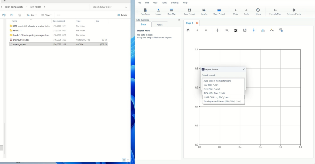Screen dimensions: 315x164
Task: Click the bar chart plot icon
Action: pyautogui.click(x=263, y=30)
